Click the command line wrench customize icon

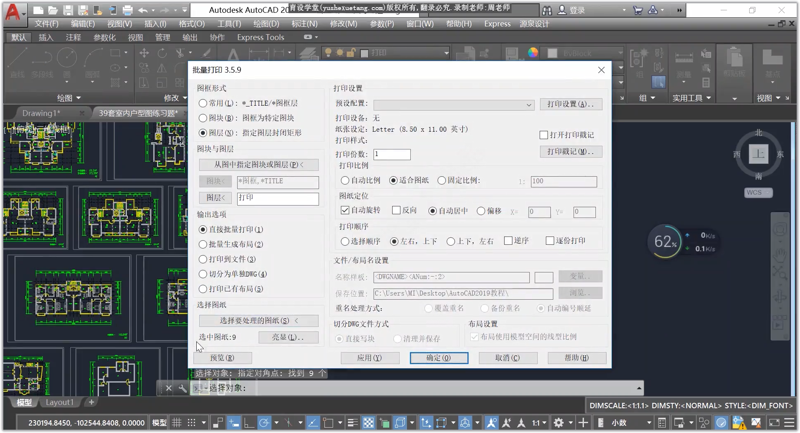(182, 388)
